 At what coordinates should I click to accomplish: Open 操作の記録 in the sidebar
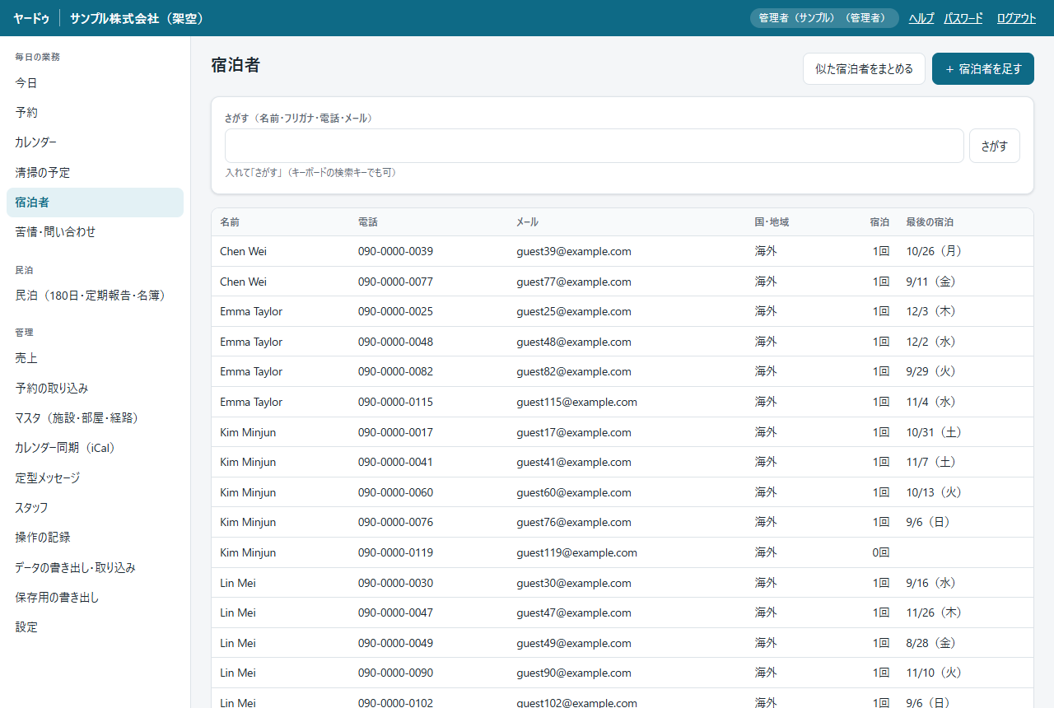(x=95, y=537)
